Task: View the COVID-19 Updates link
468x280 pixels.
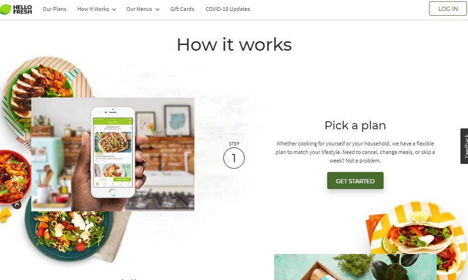Action: 228,9
